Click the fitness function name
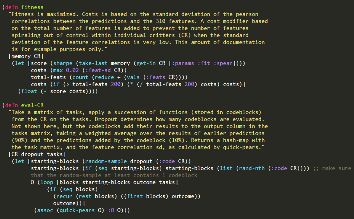The width and height of the screenshot is (354, 219). tap(32, 7)
